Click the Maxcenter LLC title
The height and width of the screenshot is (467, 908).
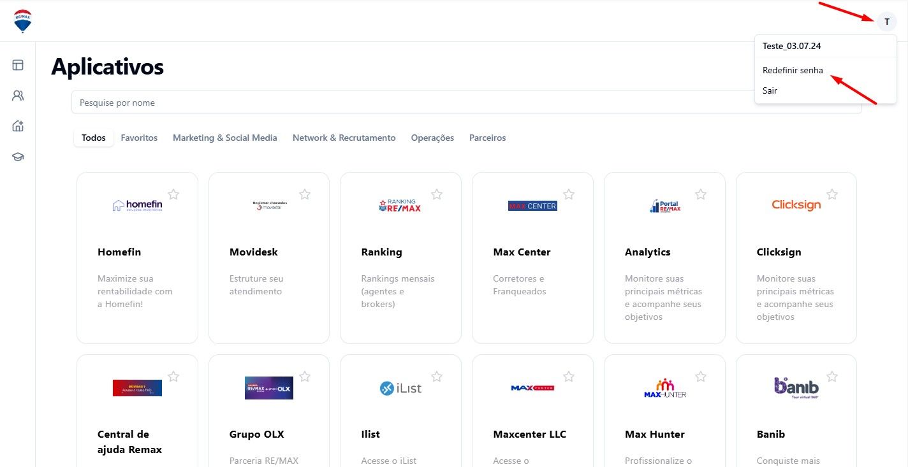coord(530,434)
